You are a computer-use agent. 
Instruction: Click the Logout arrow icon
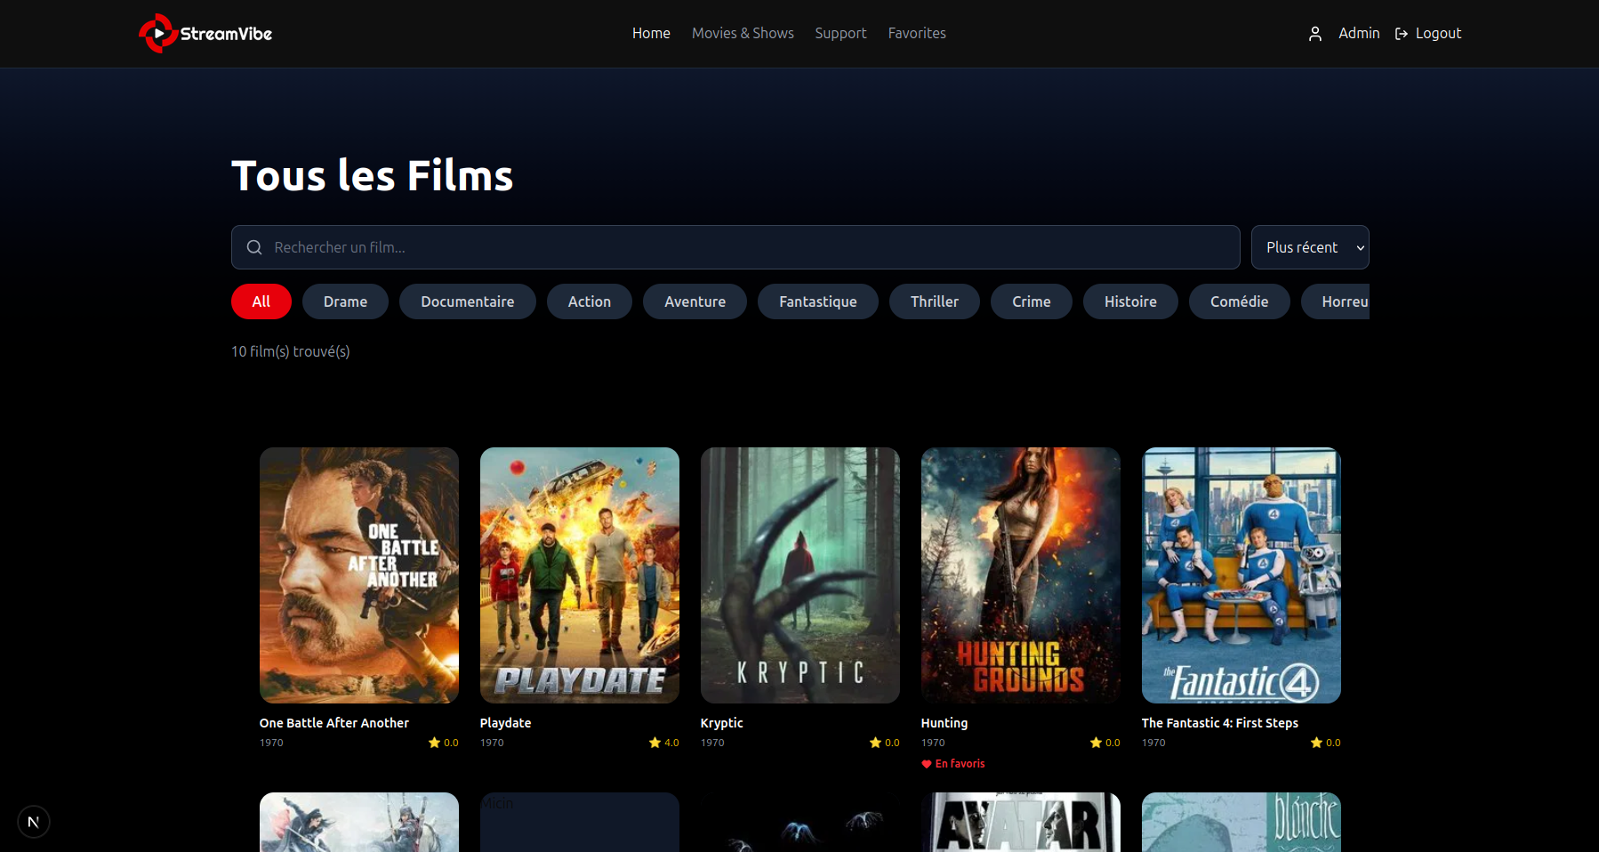[x=1402, y=34]
